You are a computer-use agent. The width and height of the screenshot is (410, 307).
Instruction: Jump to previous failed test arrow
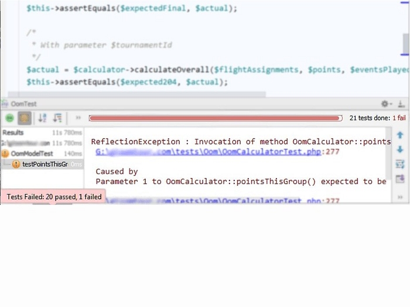(400, 135)
